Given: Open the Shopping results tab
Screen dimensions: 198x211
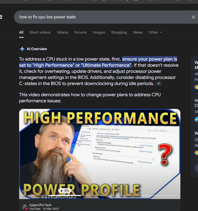Looking at the screenshot, I should [119, 32].
